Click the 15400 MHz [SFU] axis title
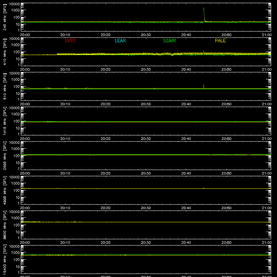 click(x=5, y=260)
